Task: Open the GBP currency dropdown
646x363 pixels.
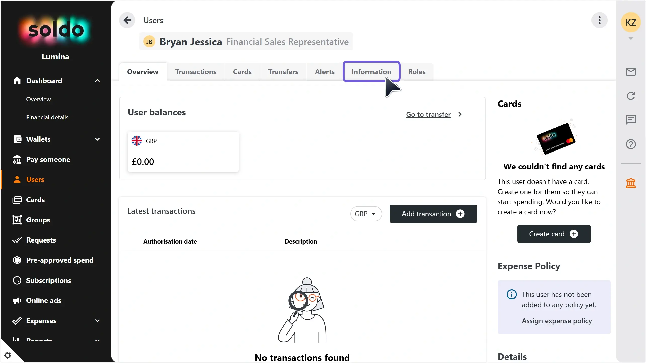Action: pos(366,214)
